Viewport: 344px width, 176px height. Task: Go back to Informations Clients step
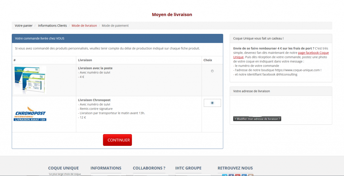click(x=52, y=25)
